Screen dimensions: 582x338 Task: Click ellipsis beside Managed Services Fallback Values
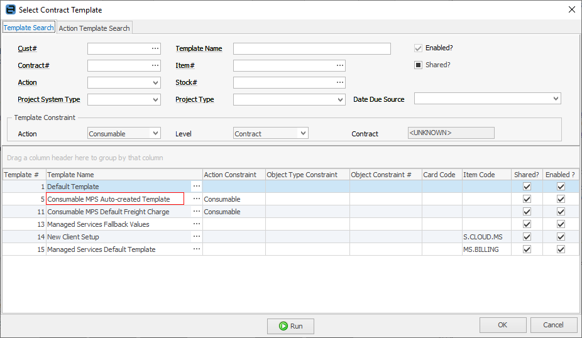click(197, 224)
